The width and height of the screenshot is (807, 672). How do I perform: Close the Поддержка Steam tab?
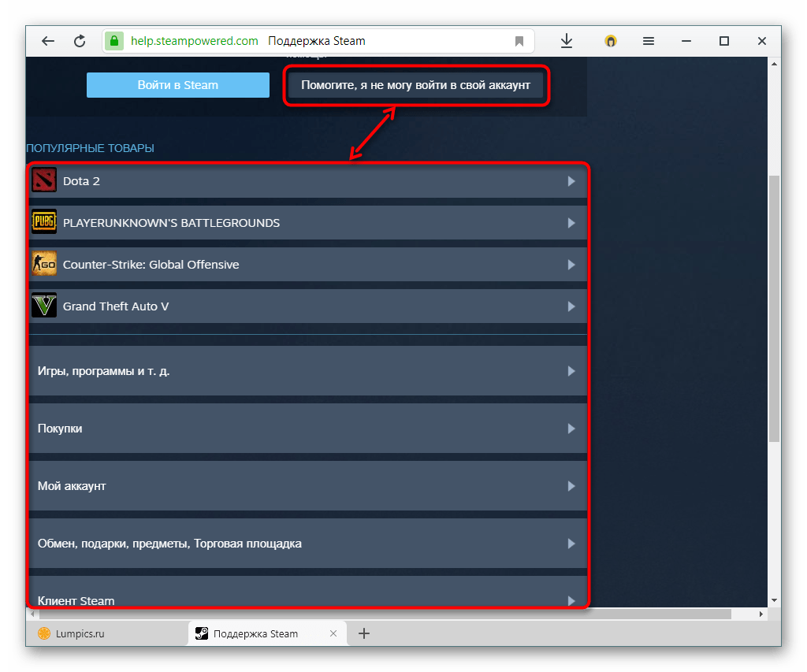333,633
